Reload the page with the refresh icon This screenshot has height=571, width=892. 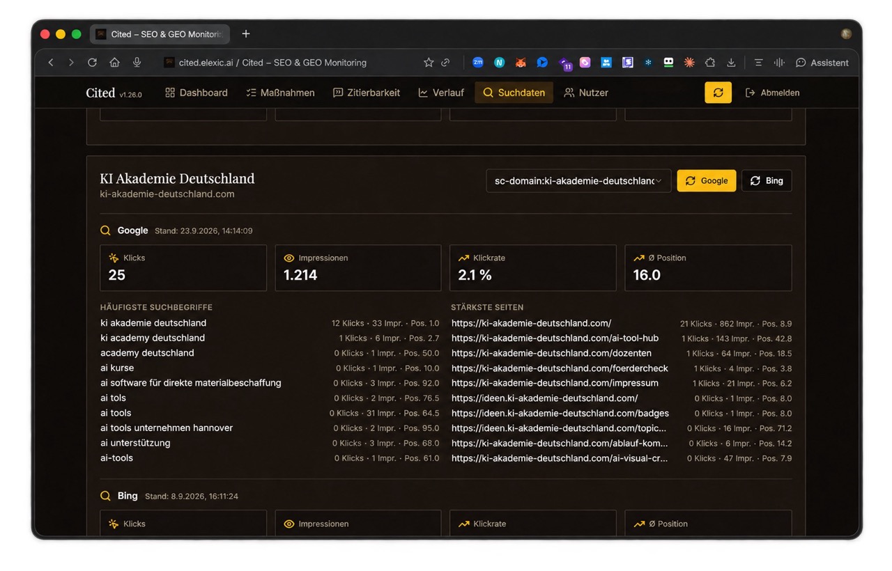point(92,63)
